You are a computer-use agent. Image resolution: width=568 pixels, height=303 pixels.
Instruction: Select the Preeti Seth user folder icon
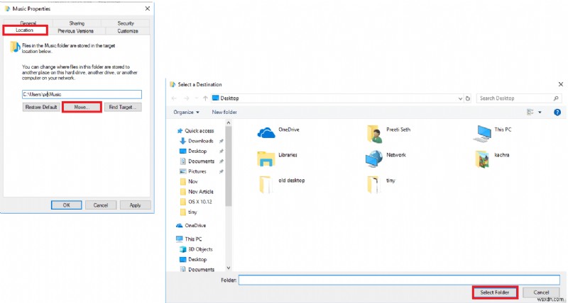click(x=375, y=134)
